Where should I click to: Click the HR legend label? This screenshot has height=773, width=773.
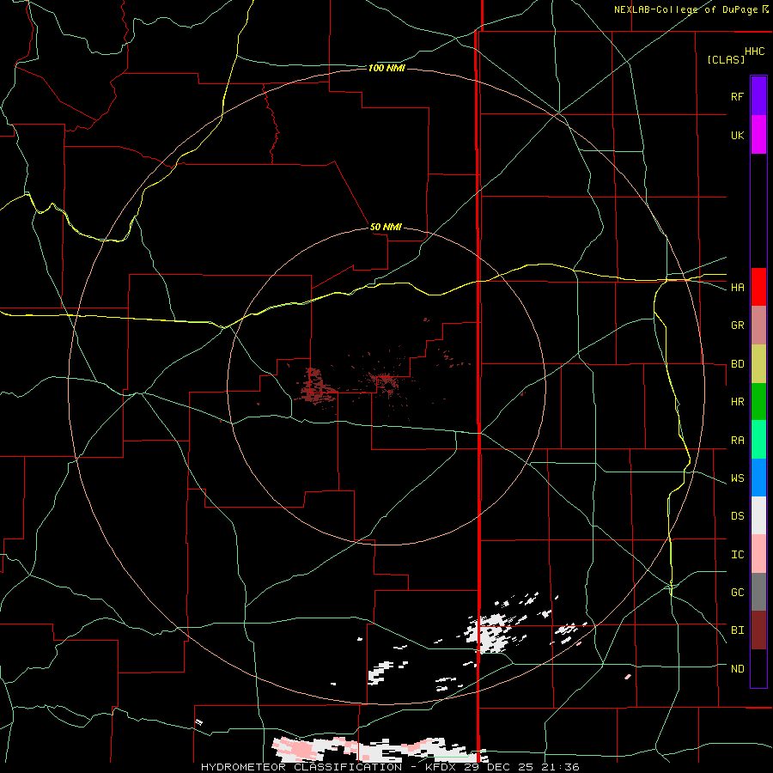[737, 402]
